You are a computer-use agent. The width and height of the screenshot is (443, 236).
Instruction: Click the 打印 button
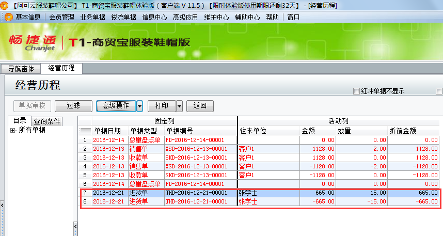tap(162, 106)
